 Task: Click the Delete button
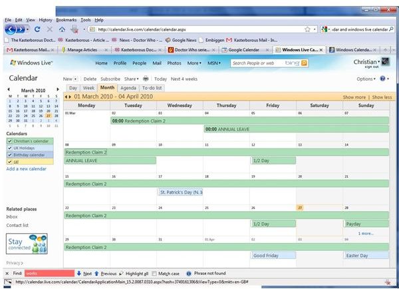[x=90, y=79]
